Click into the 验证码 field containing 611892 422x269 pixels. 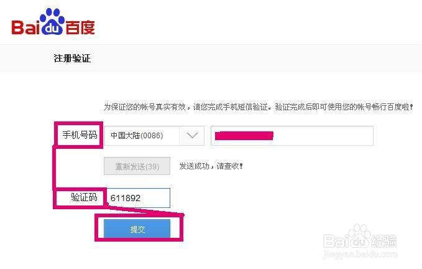pos(137,198)
